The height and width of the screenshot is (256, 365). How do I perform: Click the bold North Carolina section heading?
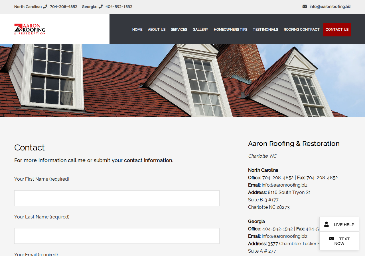pos(263,170)
